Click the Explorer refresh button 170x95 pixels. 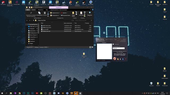coord(73,20)
